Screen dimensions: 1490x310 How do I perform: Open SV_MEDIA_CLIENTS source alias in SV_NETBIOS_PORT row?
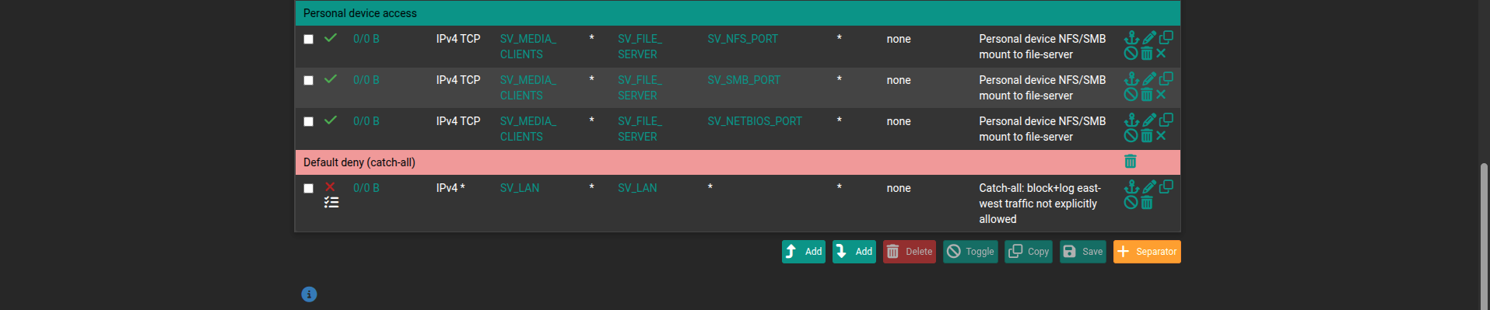pos(528,129)
